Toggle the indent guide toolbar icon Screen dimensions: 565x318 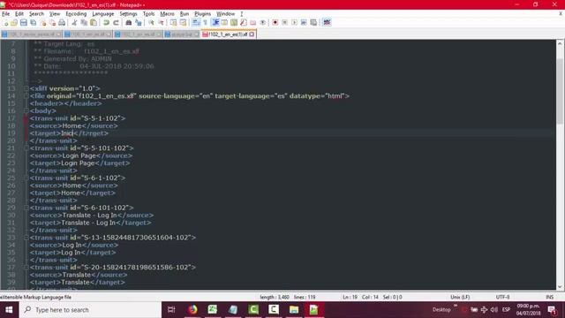point(215,22)
